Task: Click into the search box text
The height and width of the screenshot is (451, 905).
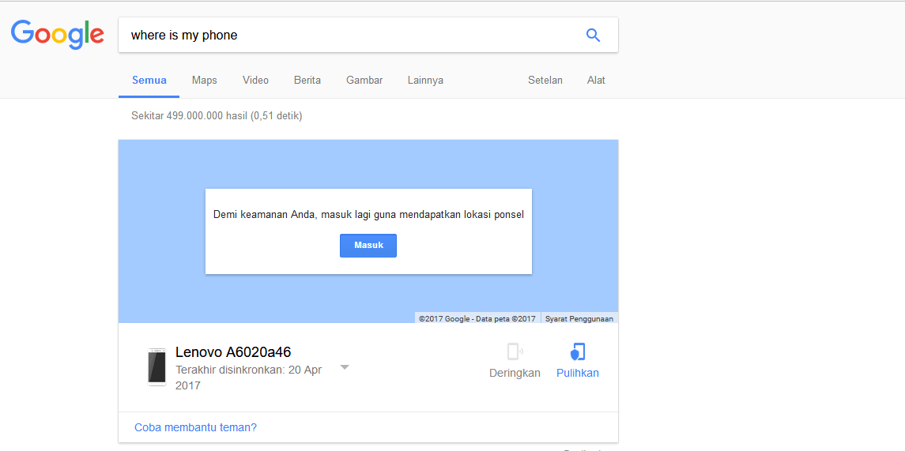Action: click(184, 36)
